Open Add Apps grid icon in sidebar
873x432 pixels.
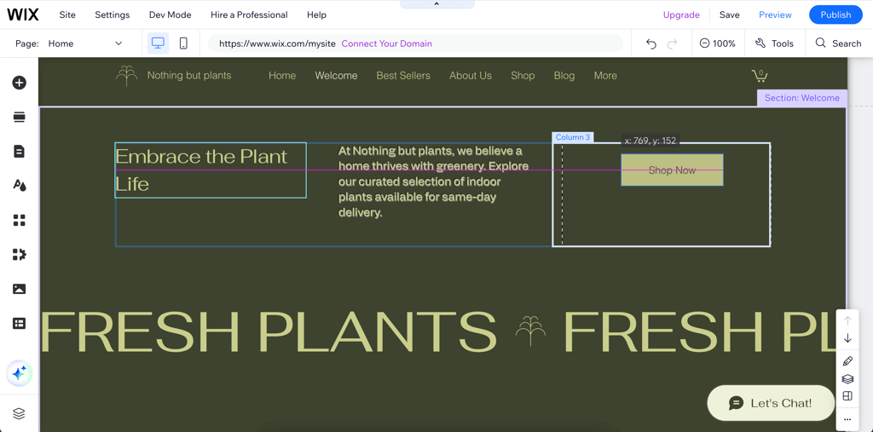[x=20, y=220]
